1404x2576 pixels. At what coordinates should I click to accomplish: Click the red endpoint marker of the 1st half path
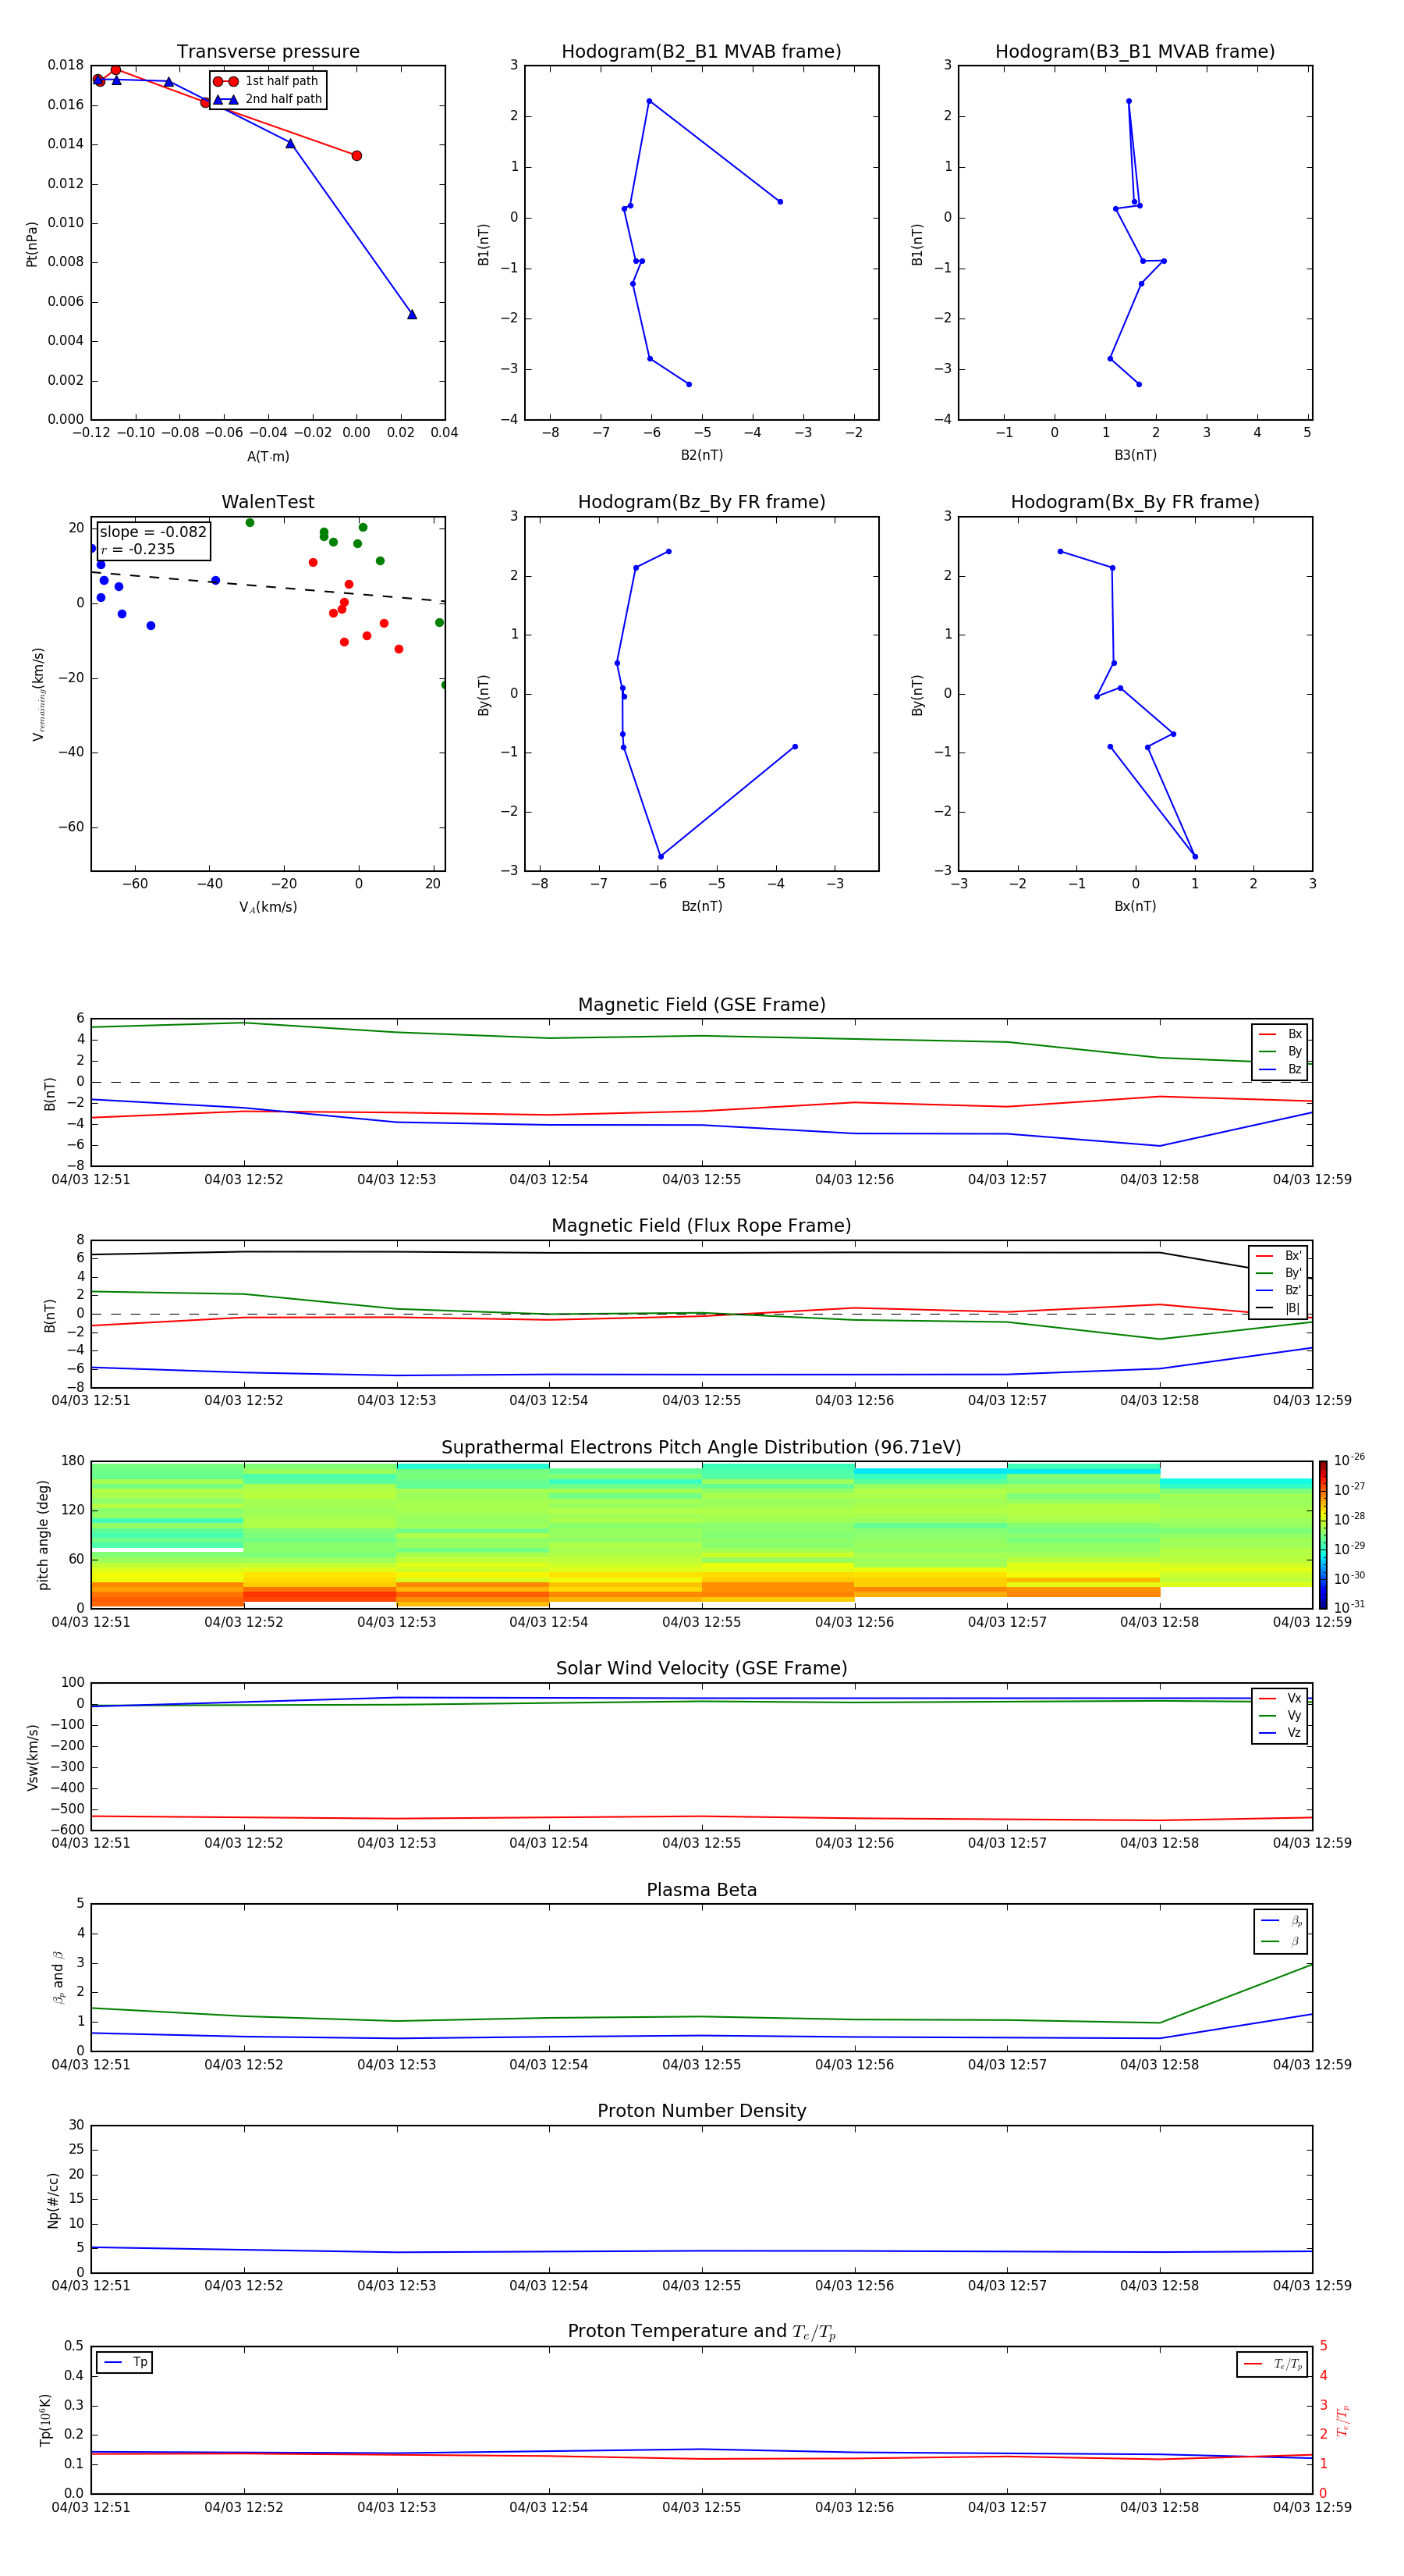356,155
